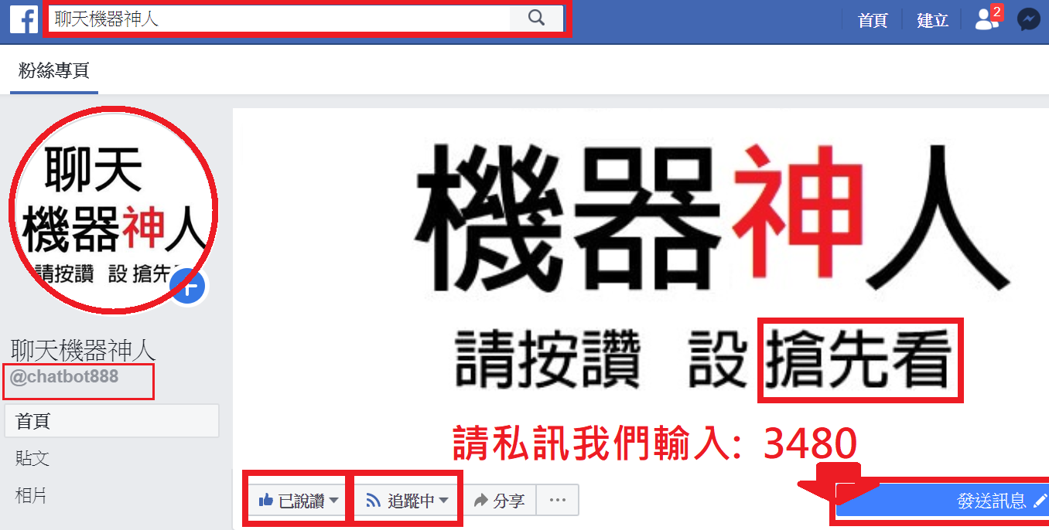Viewport: 1049px width, 530px height.
Task: Select 相片 in the left sidebar
Action: pyautogui.click(x=32, y=495)
